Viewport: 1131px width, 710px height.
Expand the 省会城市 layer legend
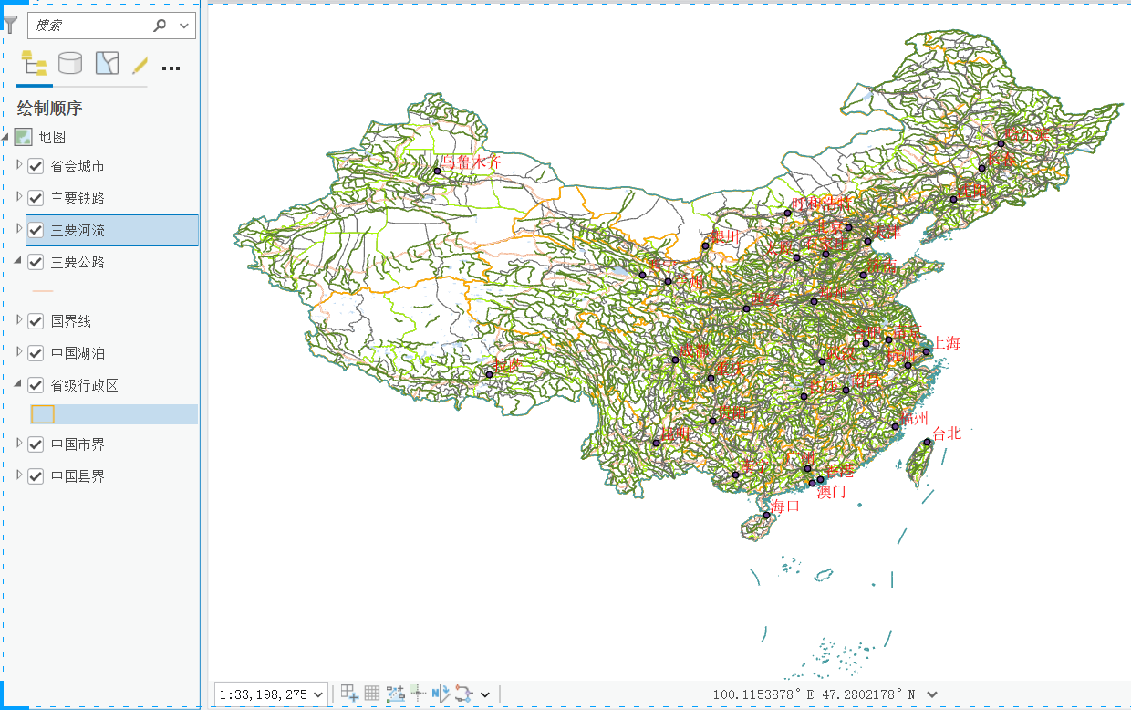click(20, 165)
